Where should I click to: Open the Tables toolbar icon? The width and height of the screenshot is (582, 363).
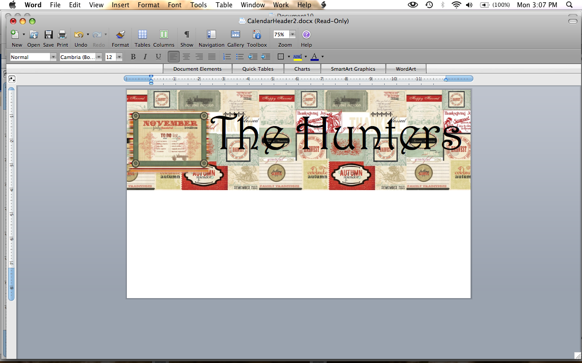click(142, 34)
